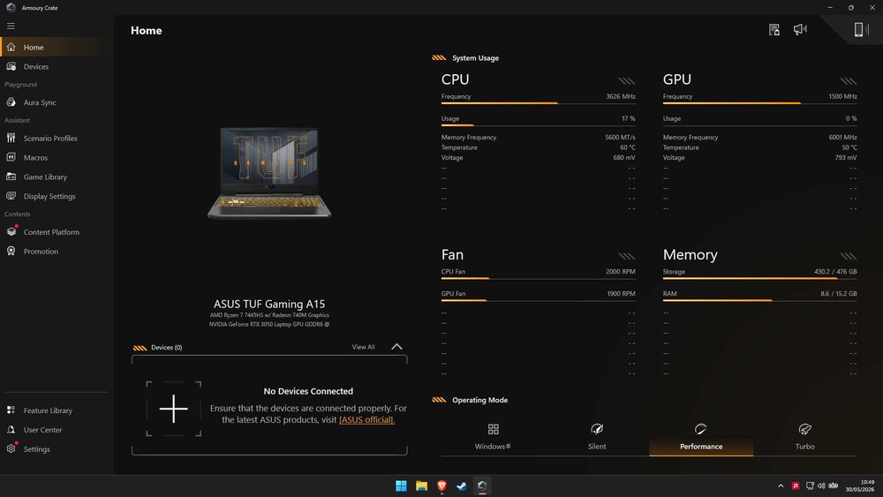The width and height of the screenshot is (883, 497).
Task: Select Silent operating mode
Action: tap(597, 437)
